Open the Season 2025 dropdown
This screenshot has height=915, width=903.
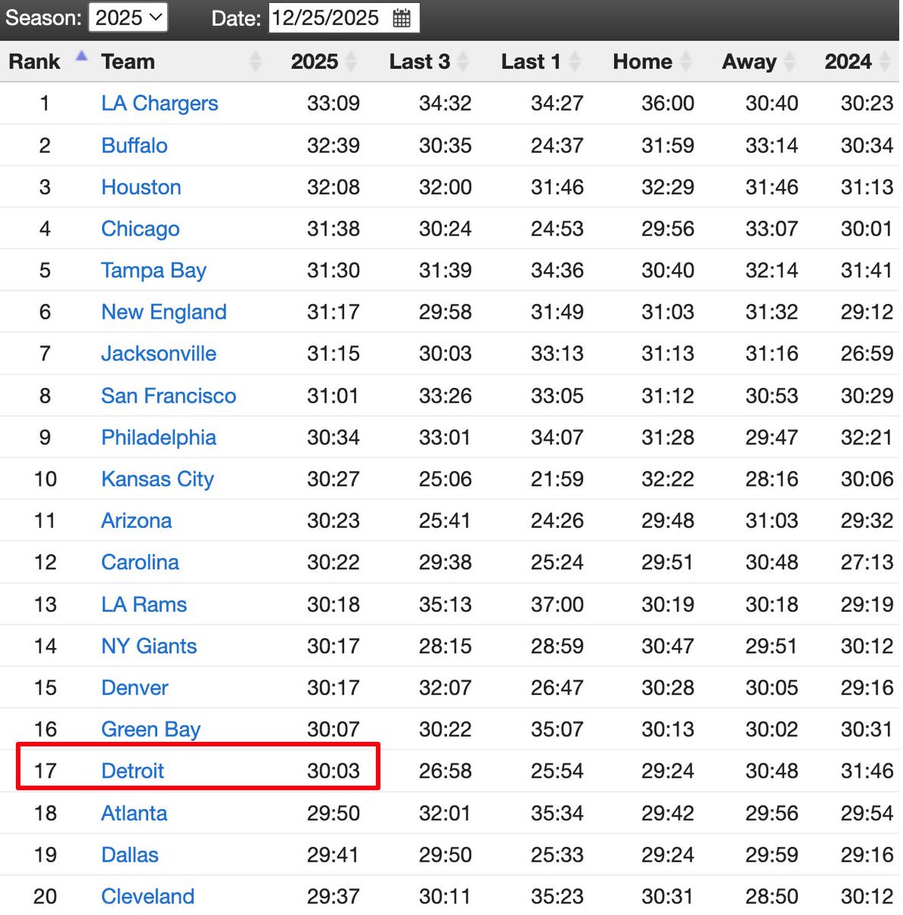pos(128,18)
